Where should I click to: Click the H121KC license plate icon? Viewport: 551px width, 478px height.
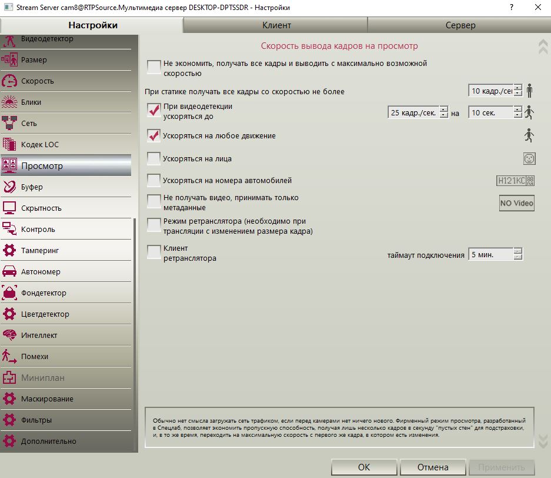[515, 181]
